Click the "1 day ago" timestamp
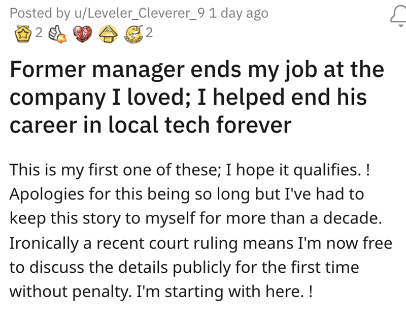 [239, 14]
